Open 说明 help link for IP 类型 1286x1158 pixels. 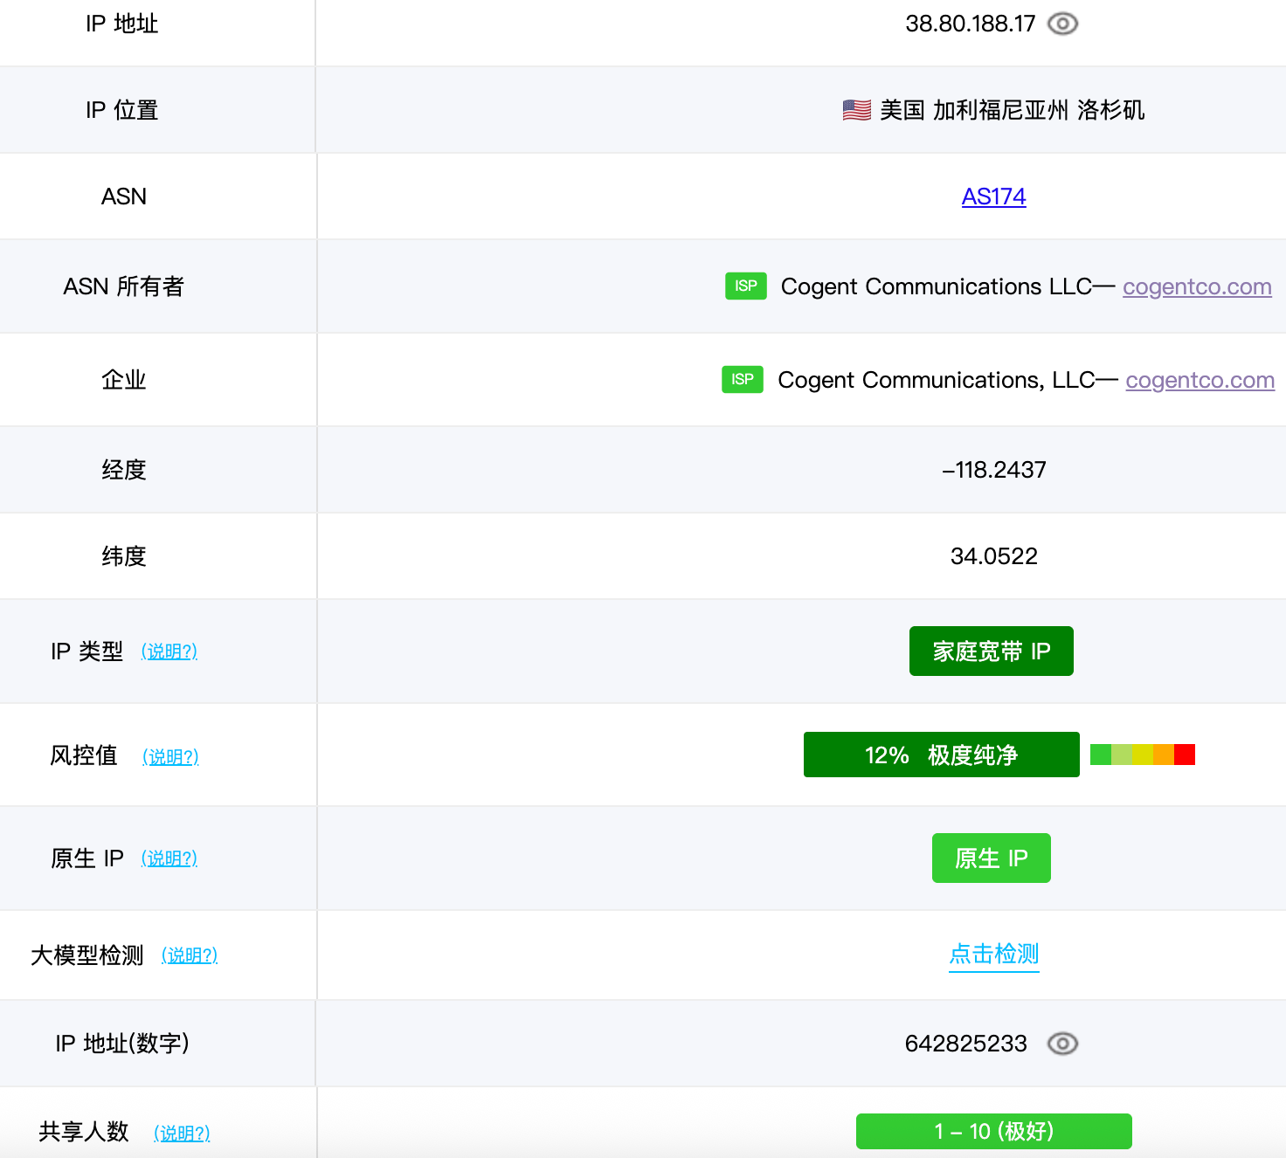[169, 651]
